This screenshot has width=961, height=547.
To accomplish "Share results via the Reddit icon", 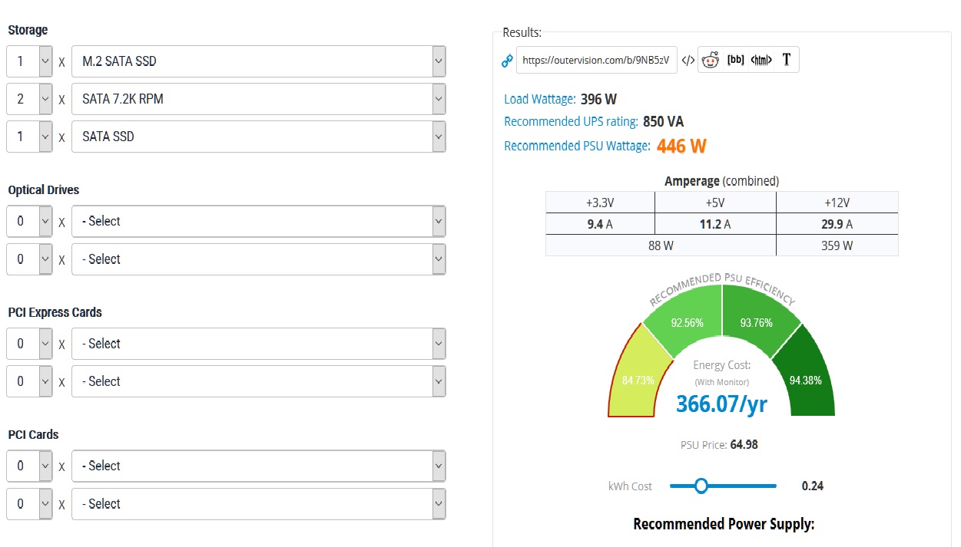I will click(x=711, y=60).
